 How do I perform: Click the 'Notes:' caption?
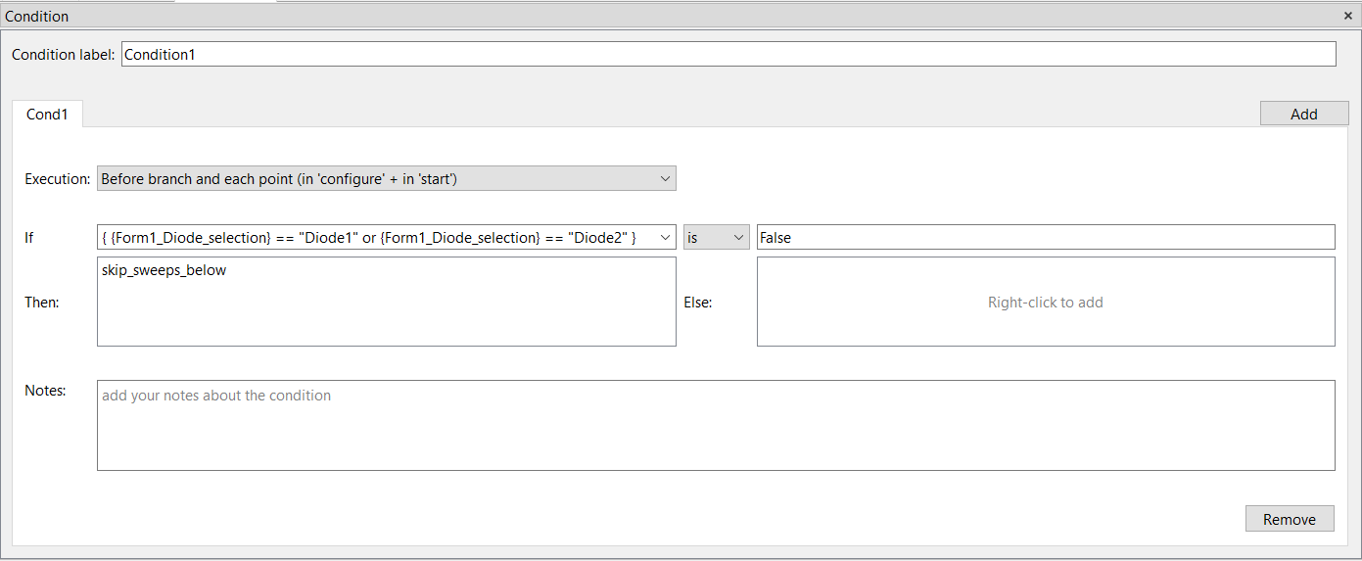coord(45,391)
